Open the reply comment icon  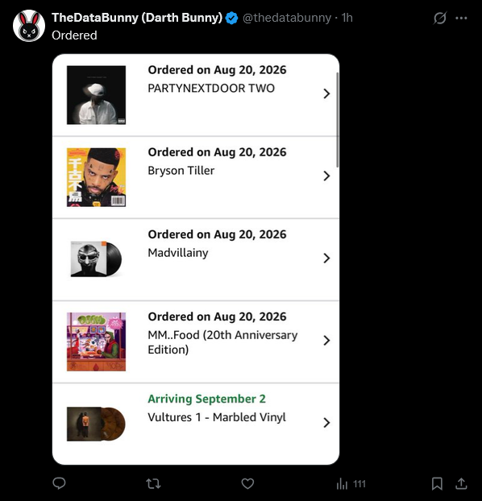pyautogui.click(x=59, y=483)
